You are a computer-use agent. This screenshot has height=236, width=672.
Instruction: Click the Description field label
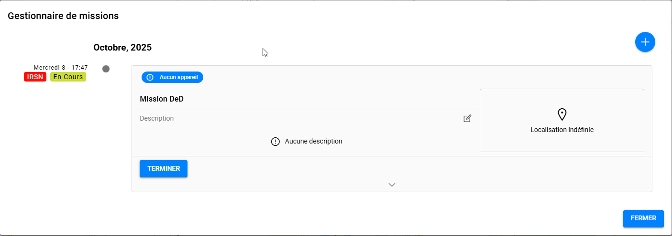click(157, 118)
